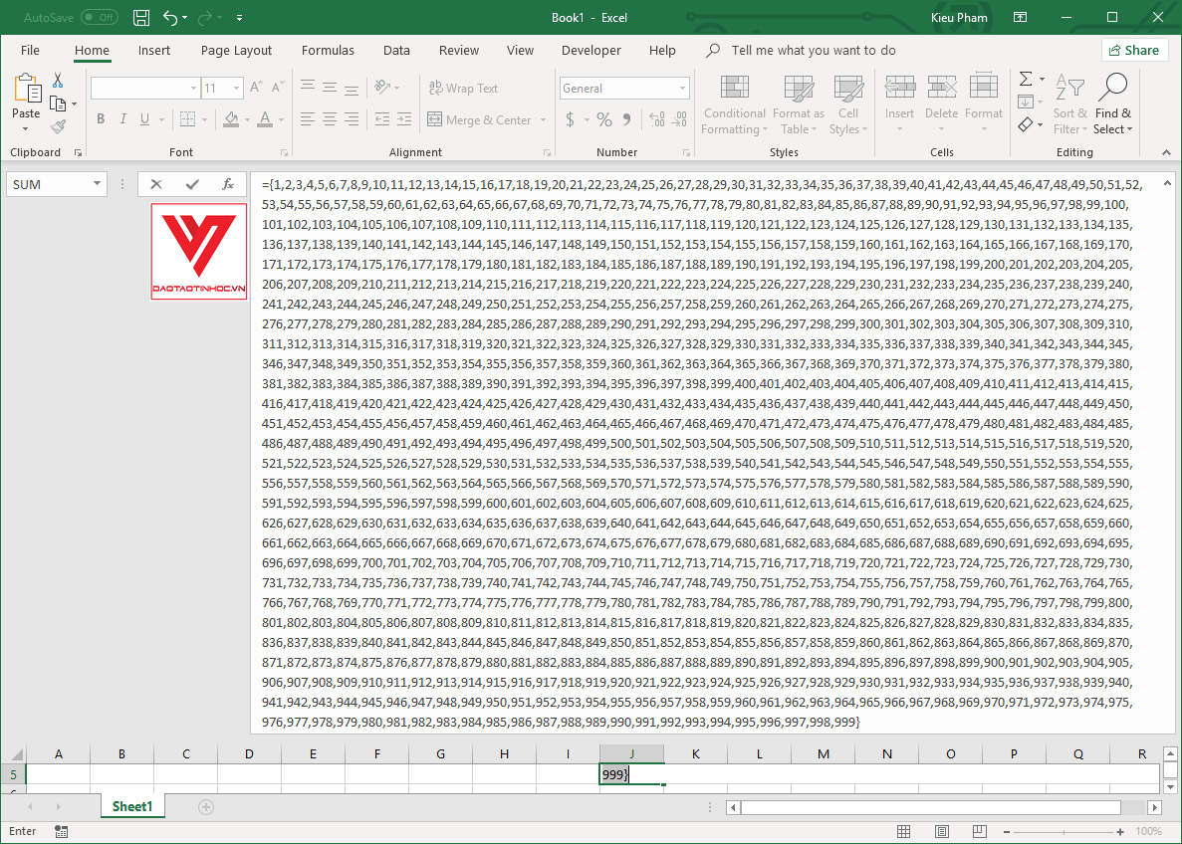Click the Share button
Image resolution: width=1182 pixels, height=844 pixels.
(1134, 51)
